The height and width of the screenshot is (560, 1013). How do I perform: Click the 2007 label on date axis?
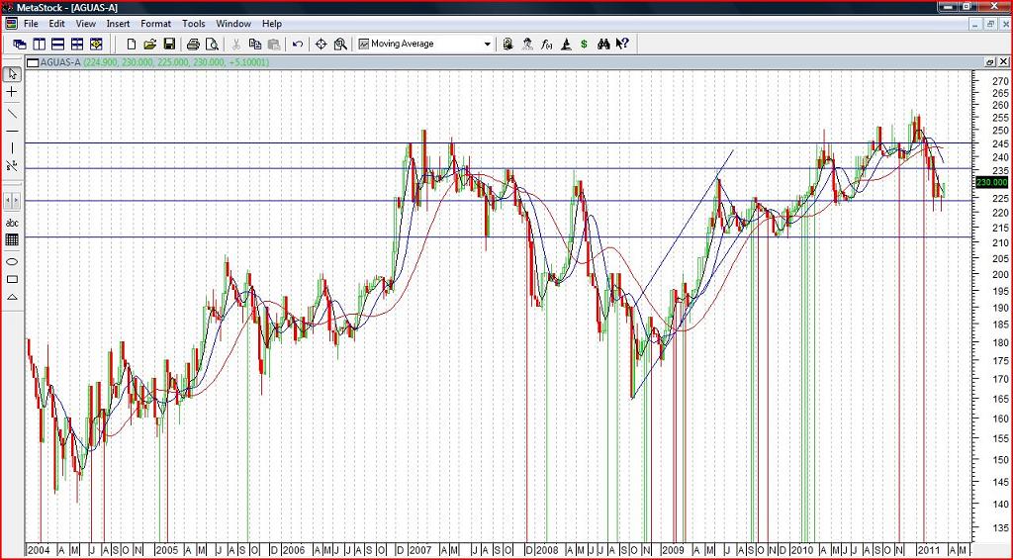click(x=419, y=550)
